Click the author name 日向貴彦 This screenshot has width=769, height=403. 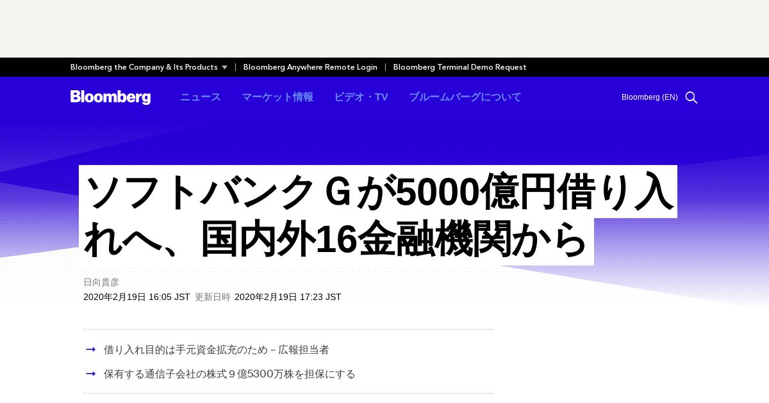pos(101,282)
